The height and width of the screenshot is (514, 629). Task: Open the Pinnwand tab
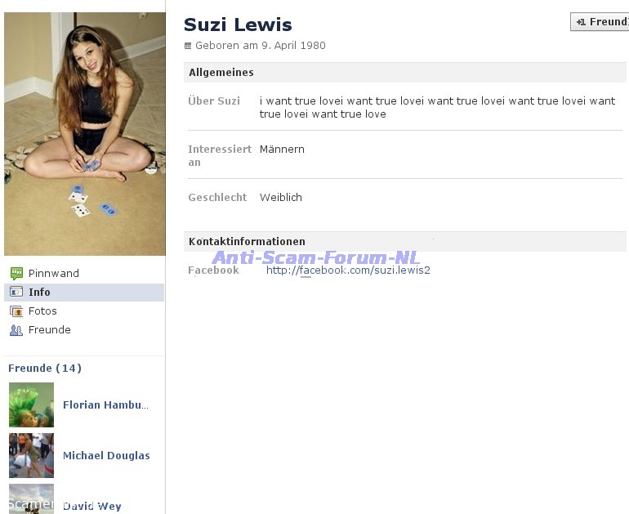54,274
